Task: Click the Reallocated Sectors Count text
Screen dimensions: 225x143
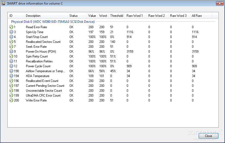Action: pos(43,42)
